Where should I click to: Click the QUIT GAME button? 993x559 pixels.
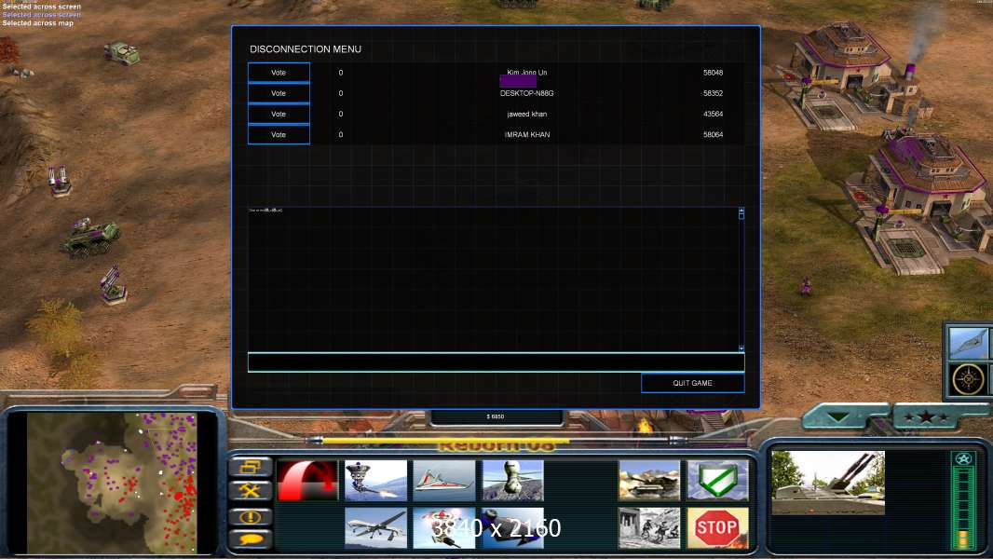point(692,383)
